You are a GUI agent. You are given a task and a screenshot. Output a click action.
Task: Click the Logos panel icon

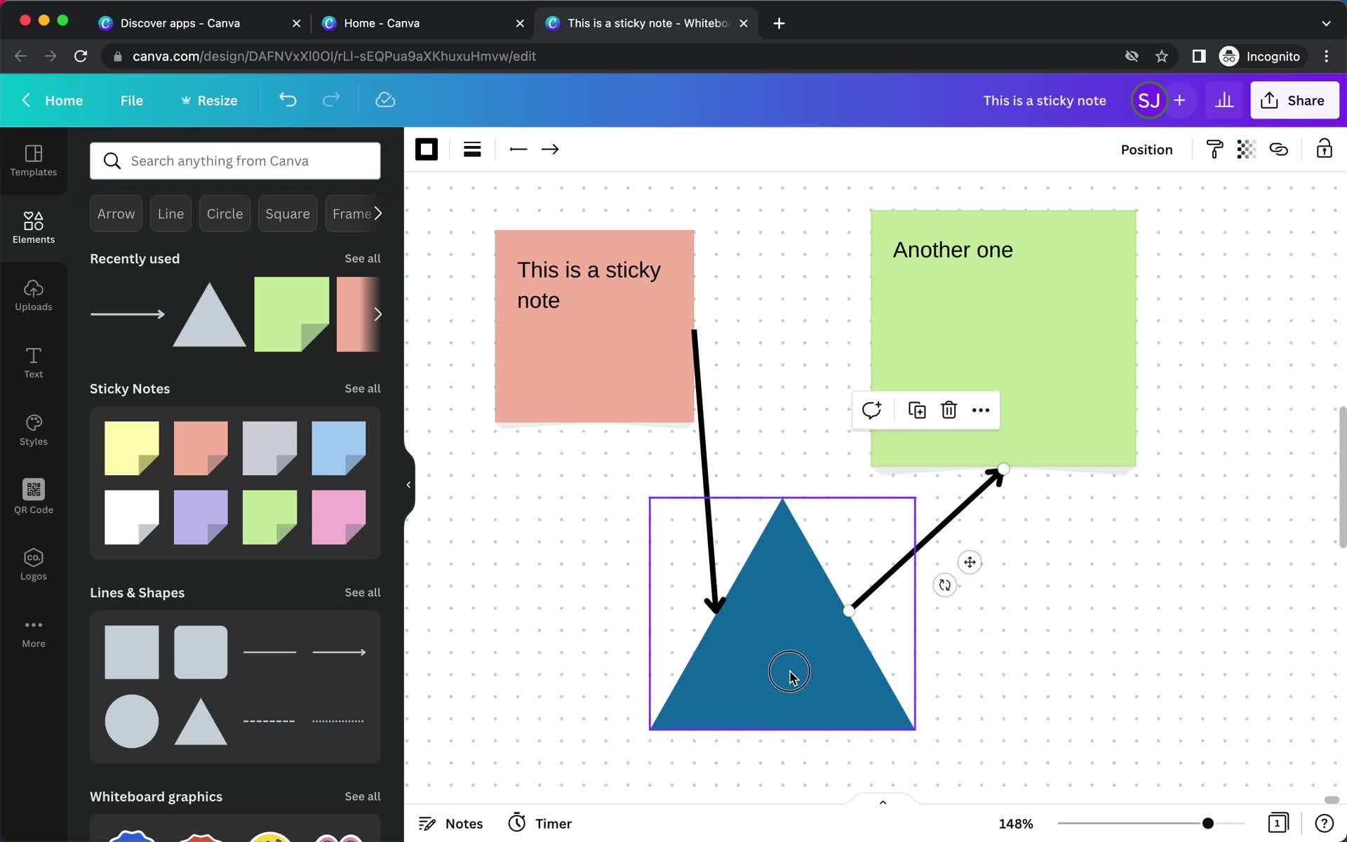33,563
